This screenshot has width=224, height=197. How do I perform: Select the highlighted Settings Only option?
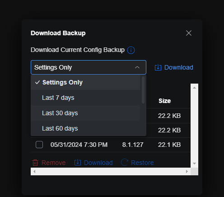(x=85, y=82)
